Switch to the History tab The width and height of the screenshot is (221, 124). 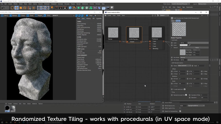(88, 18)
